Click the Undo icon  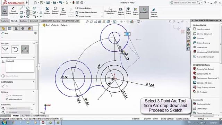point(60,2)
